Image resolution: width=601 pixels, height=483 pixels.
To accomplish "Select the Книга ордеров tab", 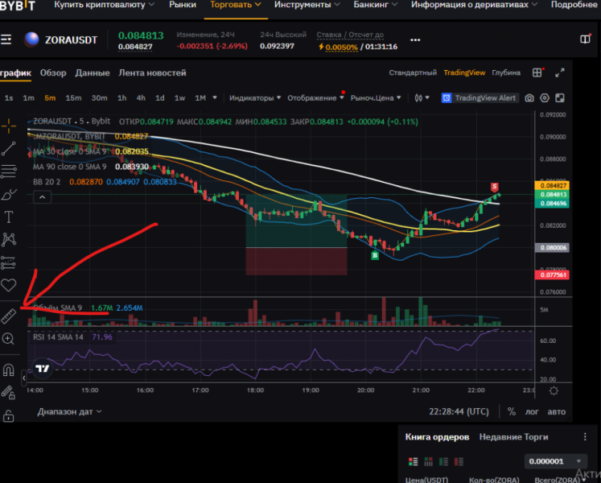I will (x=437, y=437).
